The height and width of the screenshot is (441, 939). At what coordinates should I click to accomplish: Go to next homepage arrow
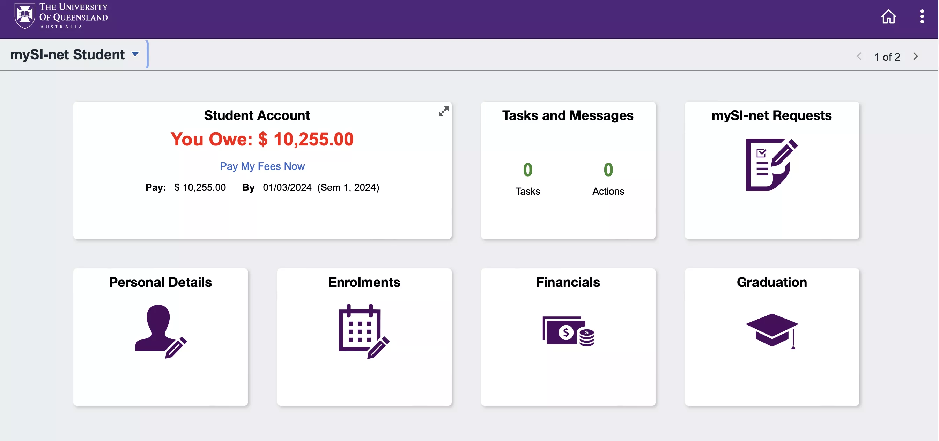pyautogui.click(x=915, y=57)
